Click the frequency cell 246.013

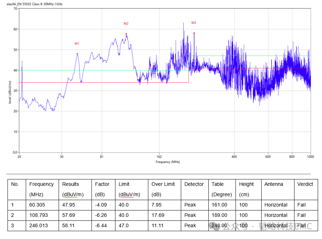click(x=39, y=225)
